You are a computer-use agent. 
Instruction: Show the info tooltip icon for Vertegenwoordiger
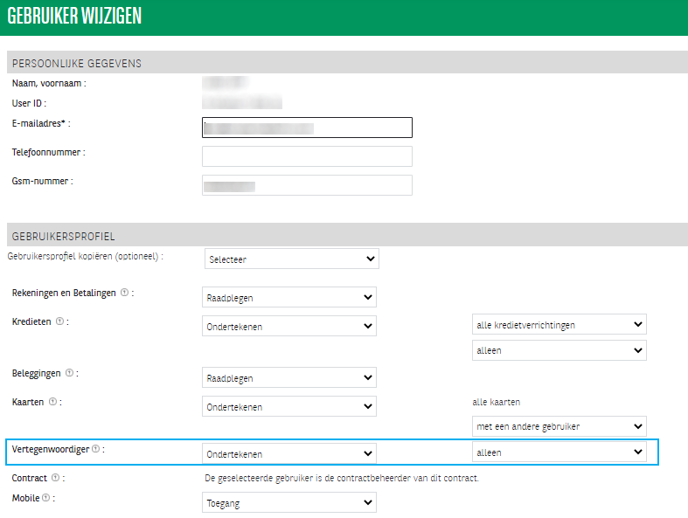[95, 449]
